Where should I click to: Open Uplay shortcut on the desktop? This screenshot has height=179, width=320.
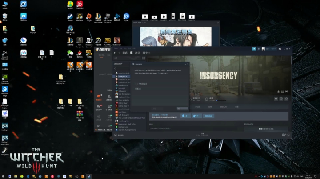(x=126, y=17)
